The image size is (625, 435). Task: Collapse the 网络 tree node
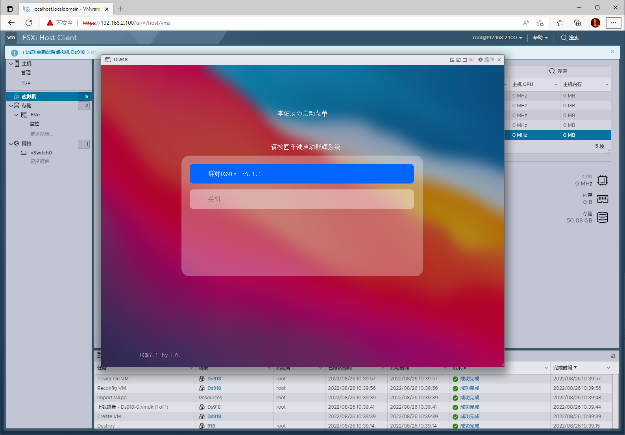[x=11, y=144]
